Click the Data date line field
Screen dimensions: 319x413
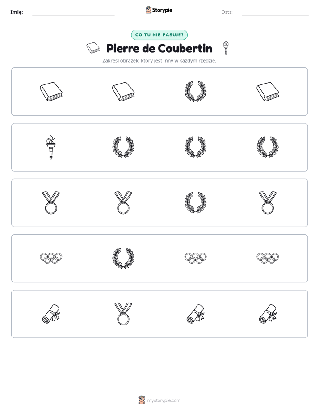[x=275, y=12]
